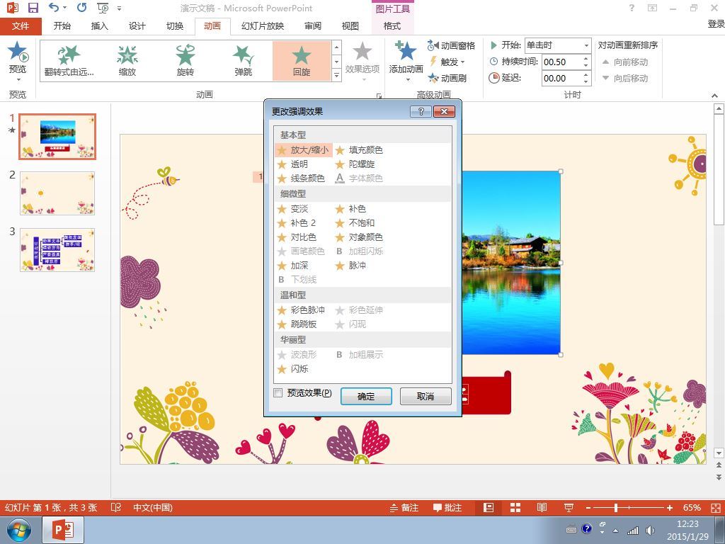Toggle the 批注 comments pane
Viewport: 725px width, 544px height.
[447, 507]
